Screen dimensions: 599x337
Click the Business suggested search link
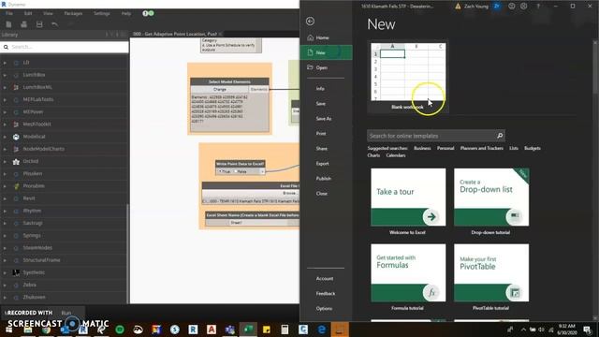tap(422, 148)
